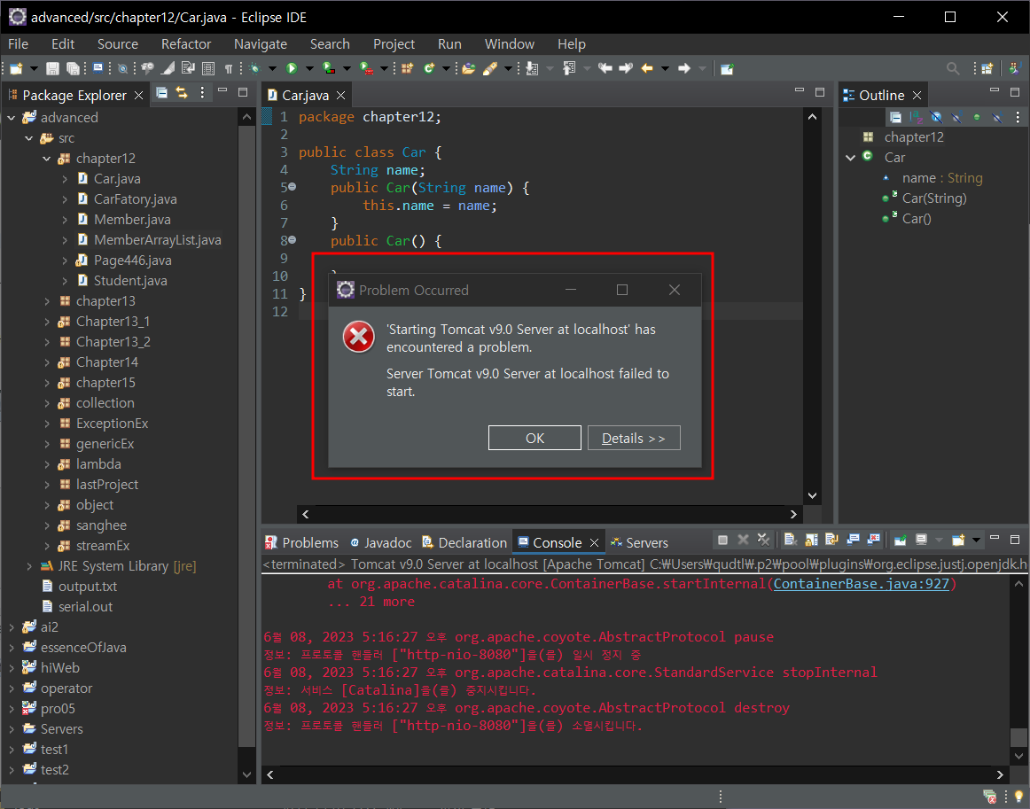
Task: Clear Console icon in console toolbar
Action: [x=791, y=540]
